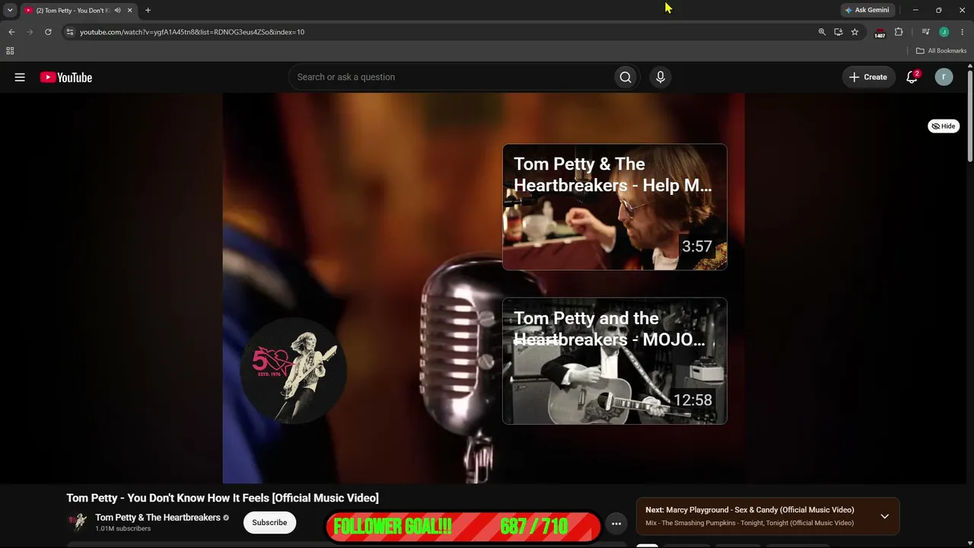This screenshot has width=974, height=548.
Task: Open the YouTube account avatar menu
Action: [944, 77]
